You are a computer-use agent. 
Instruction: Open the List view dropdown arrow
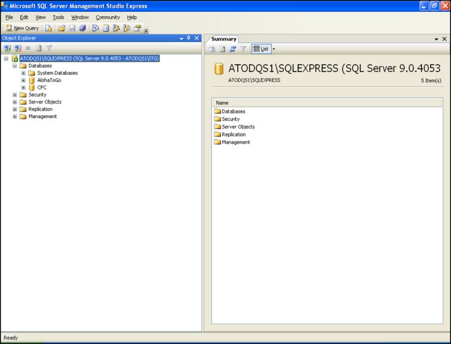point(274,49)
